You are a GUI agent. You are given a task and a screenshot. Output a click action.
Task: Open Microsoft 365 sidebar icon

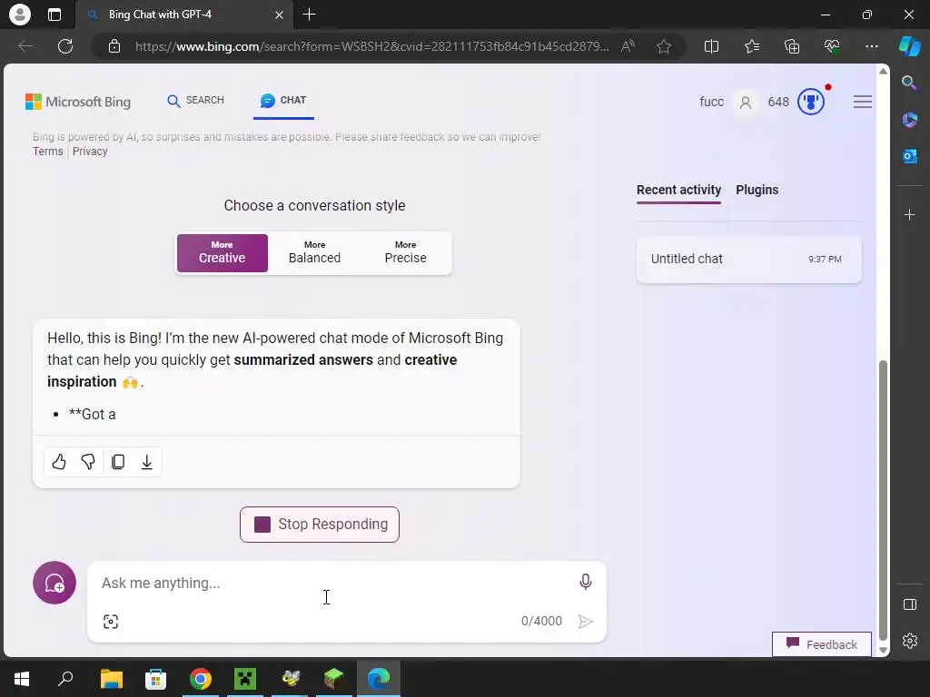coord(909,119)
